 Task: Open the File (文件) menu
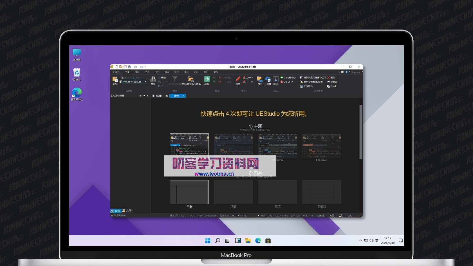(x=116, y=72)
